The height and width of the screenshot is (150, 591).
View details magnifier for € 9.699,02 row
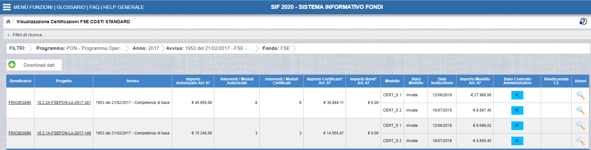coord(581,126)
